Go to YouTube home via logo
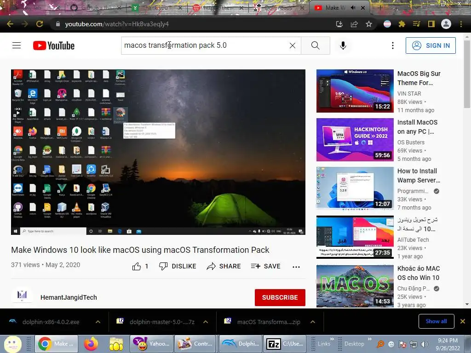This screenshot has width=471, height=353. pos(54,46)
